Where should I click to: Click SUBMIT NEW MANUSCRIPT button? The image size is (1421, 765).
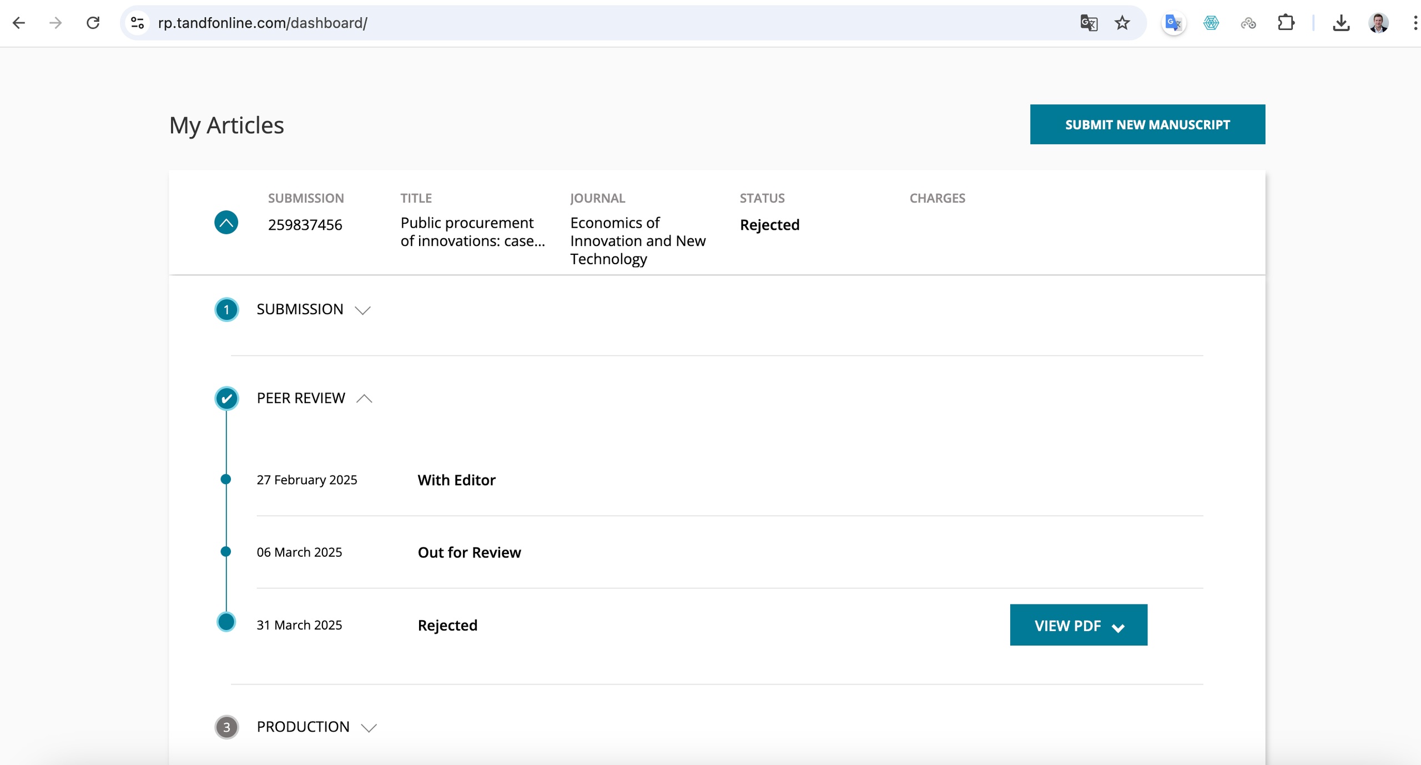pyautogui.click(x=1147, y=124)
